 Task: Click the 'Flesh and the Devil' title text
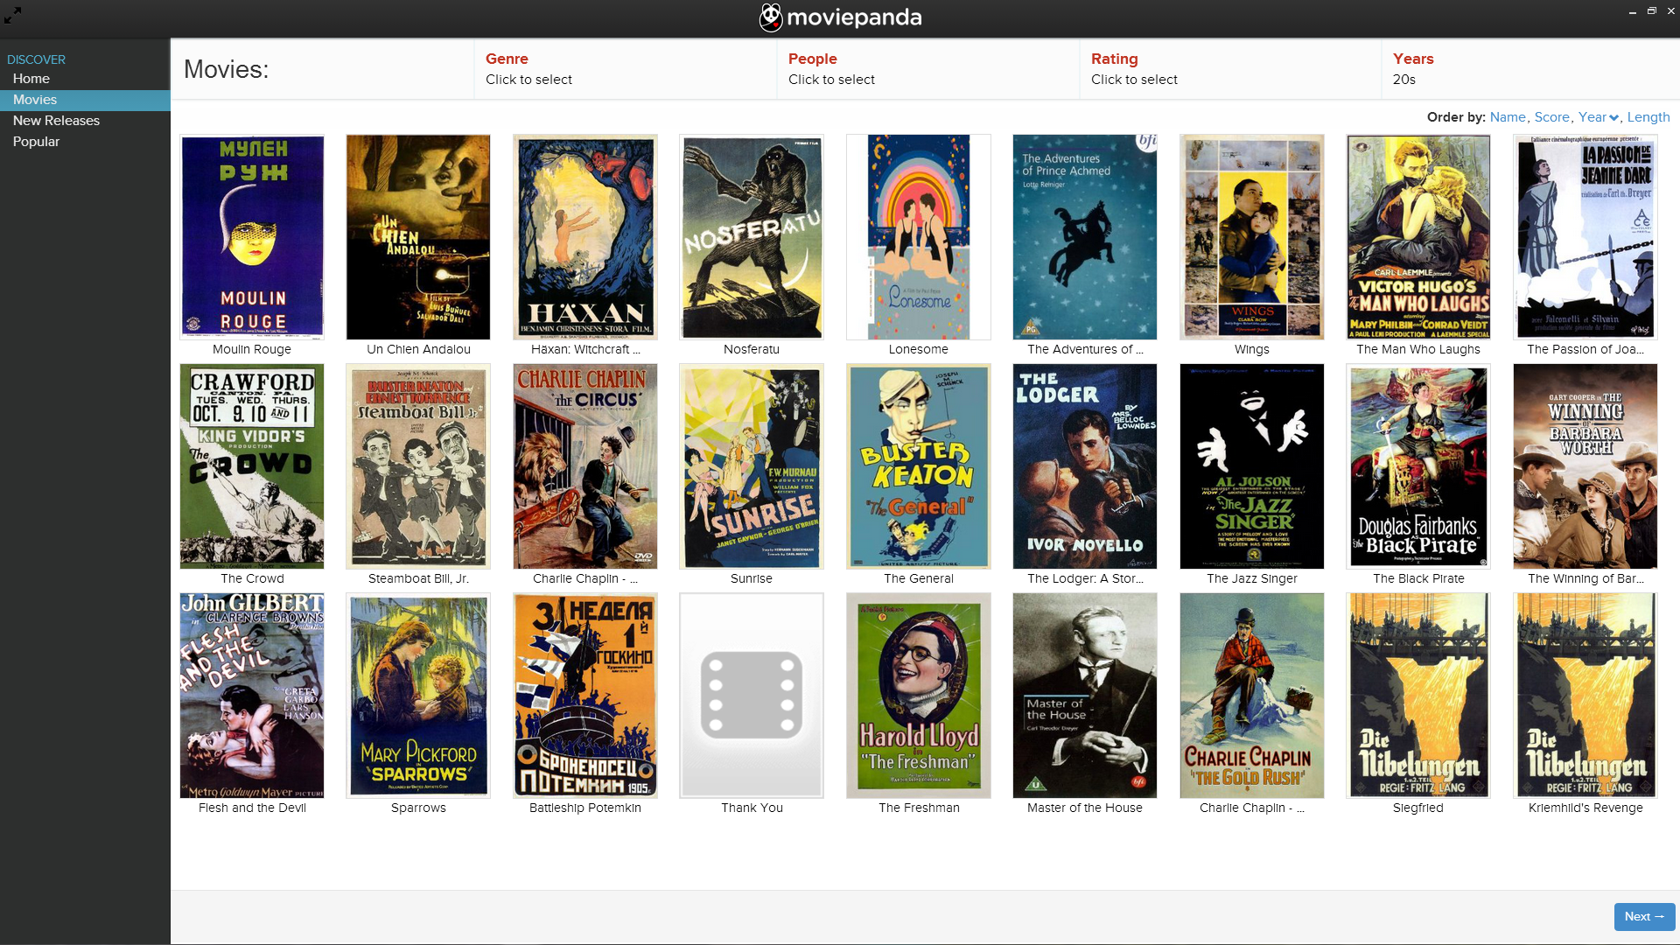[252, 808]
